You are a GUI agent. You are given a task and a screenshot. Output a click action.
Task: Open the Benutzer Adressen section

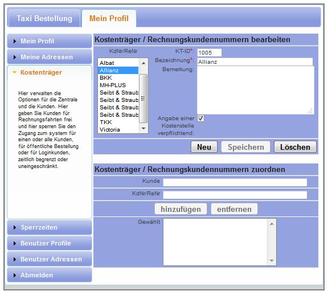click(x=50, y=259)
